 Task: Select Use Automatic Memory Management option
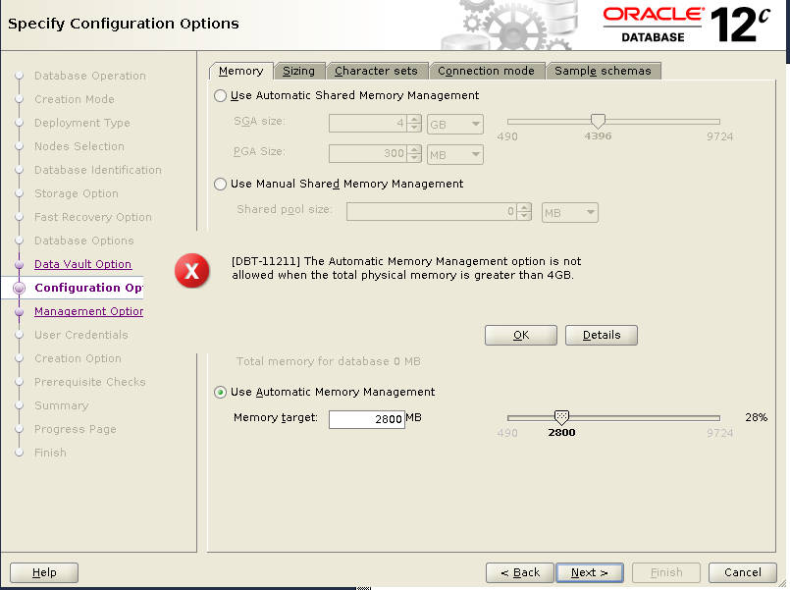coord(220,393)
